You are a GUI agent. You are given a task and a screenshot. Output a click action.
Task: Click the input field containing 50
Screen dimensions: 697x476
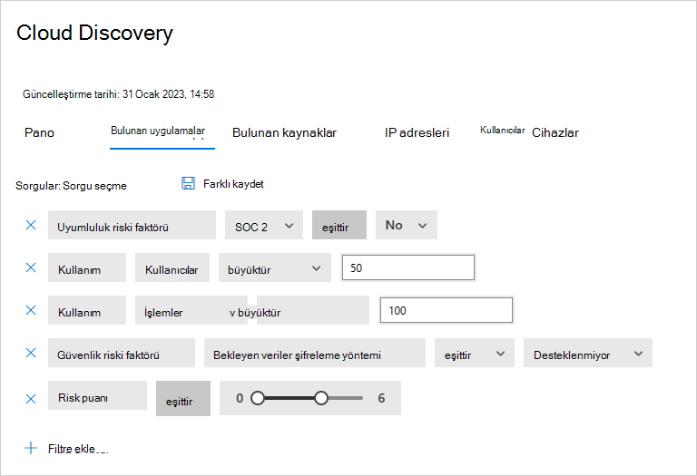(408, 267)
